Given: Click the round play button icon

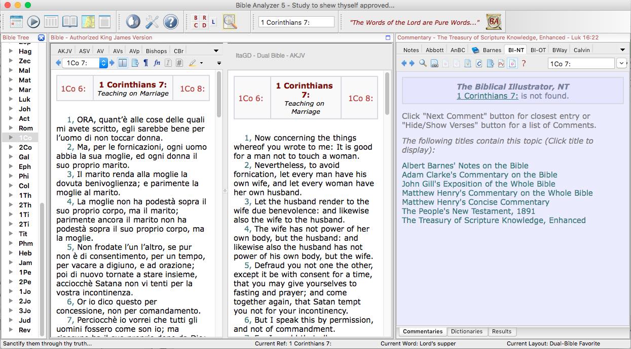Looking at the screenshot, I should [33, 22].
